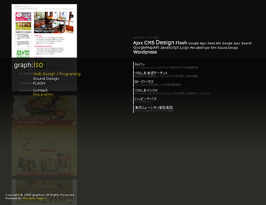This screenshot has height=205, width=266.
Task: Open the ローズハウス portfolio entry
Action: pos(144,81)
